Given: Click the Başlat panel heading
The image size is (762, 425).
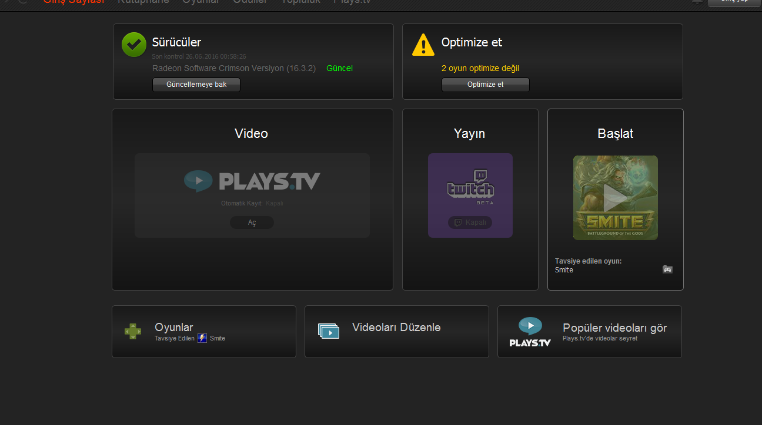Looking at the screenshot, I should [x=616, y=133].
